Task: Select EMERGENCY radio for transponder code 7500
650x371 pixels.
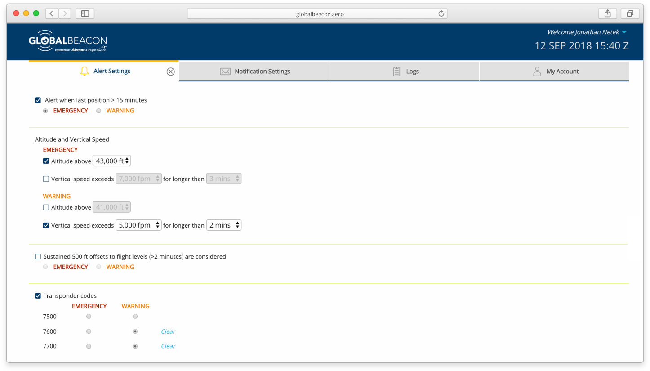Action: (89, 317)
